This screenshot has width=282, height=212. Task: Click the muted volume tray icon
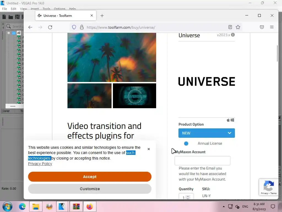coord(237,206)
